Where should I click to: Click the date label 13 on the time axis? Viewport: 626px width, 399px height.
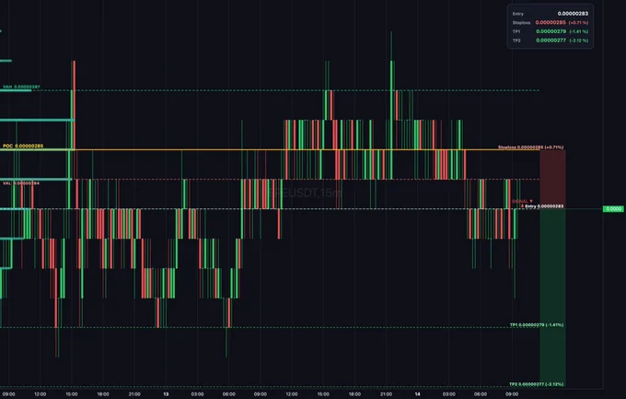(x=166, y=393)
